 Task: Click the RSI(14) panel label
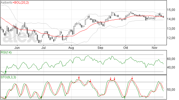coord(6,52)
